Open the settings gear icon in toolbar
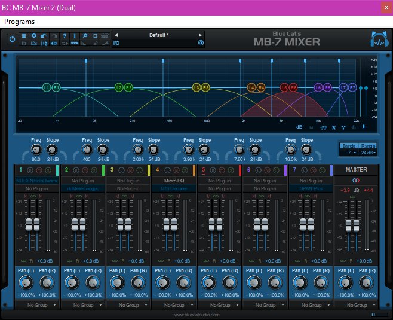 coord(34,36)
